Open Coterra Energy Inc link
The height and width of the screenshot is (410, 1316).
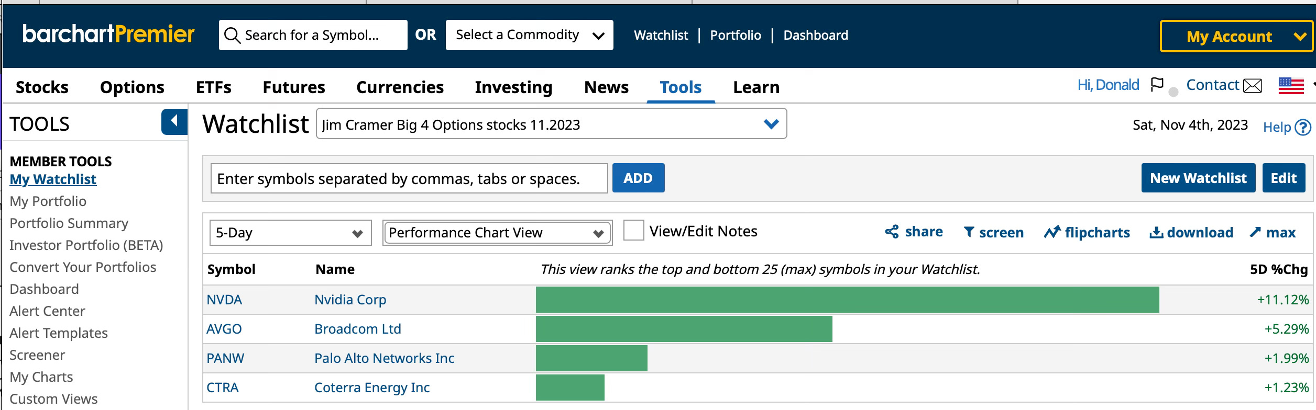(x=372, y=388)
